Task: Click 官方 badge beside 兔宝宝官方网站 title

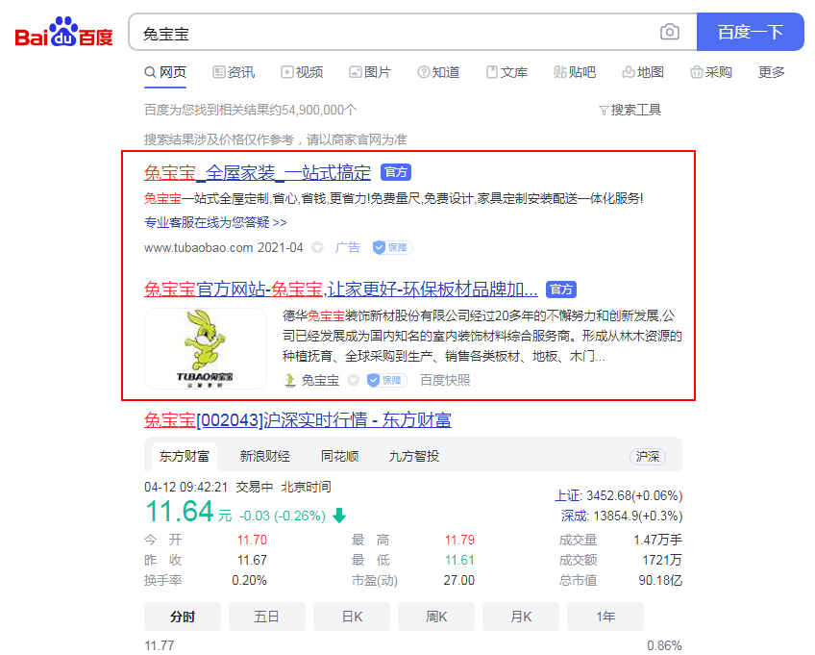Action: pyautogui.click(x=561, y=290)
